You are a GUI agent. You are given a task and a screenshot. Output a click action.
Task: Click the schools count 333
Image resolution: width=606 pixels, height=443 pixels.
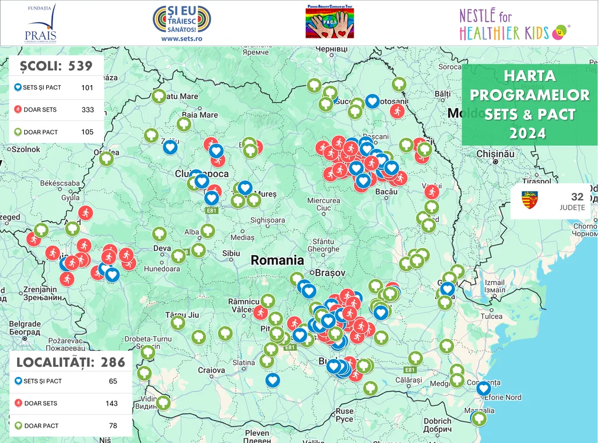(x=88, y=110)
